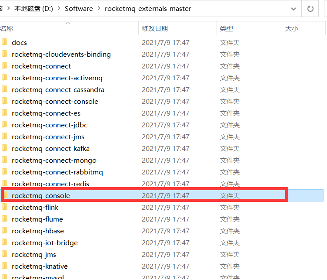The image size is (327, 280).
Task: Select the rocketmq-connect-rabbitmq folder name
Action: coord(57,172)
